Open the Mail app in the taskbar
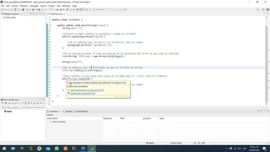The width and height of the screenshot is (270, 152). point(48,148)
